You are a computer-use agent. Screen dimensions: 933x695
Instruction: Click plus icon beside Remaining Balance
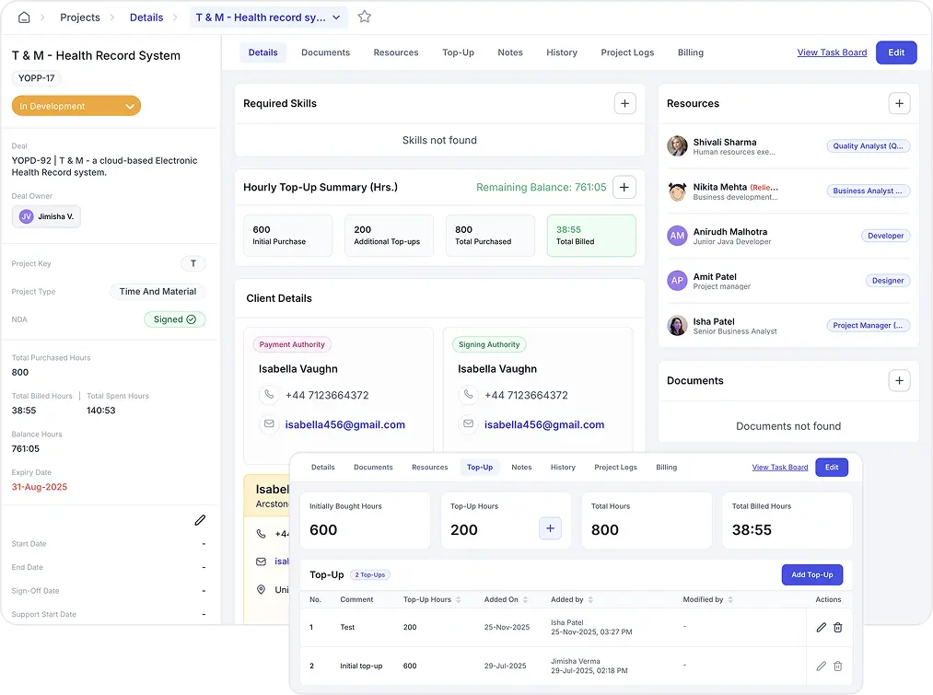(x=624, y=188)
